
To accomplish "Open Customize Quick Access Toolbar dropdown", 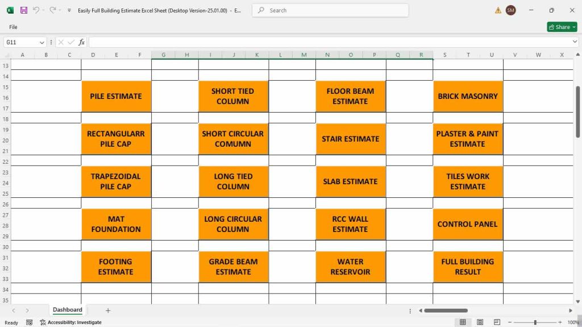I will (x=69, y=10).
